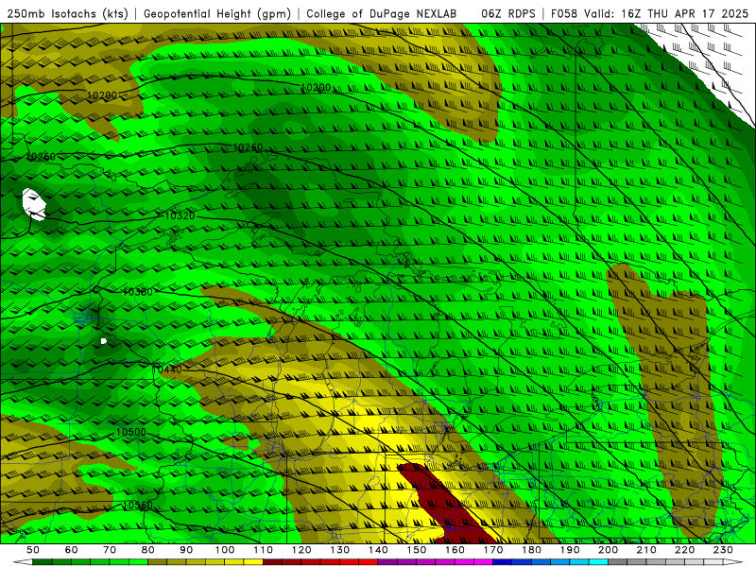Click the 50 value on the color scale
The height and width of the screenshot is (567, 756).
coord(32,550)
